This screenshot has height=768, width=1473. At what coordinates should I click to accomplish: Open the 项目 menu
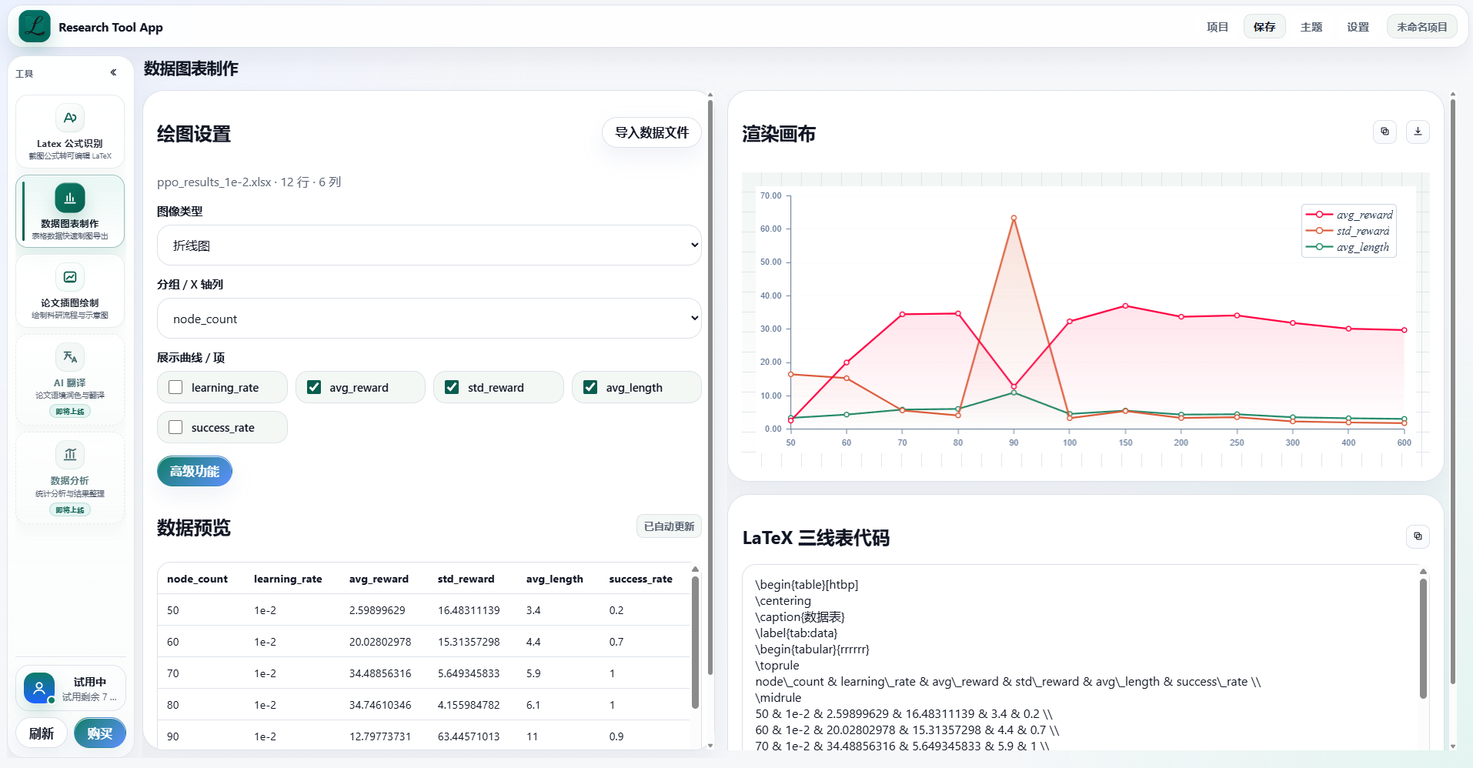point(1217,27)
